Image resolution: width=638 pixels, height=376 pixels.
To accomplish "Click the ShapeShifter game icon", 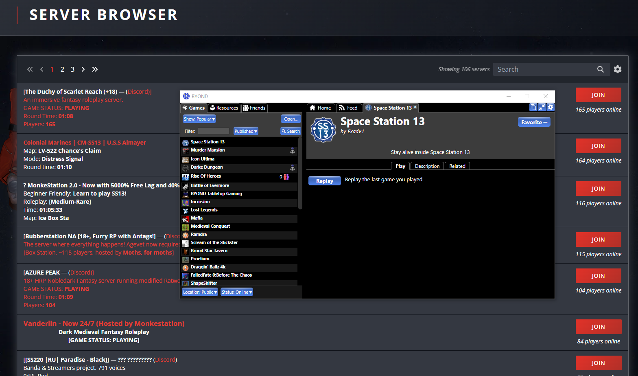I will tap(186, 283).
